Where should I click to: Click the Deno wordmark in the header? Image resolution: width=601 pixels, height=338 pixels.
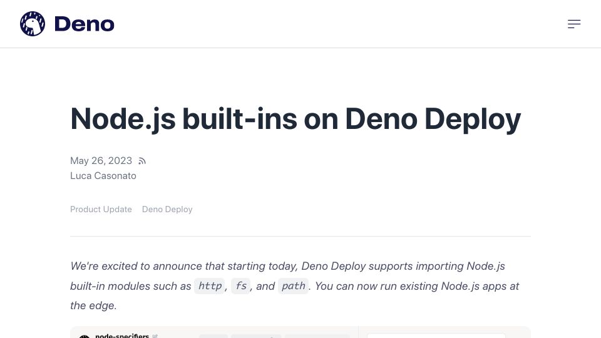(85, 24)
